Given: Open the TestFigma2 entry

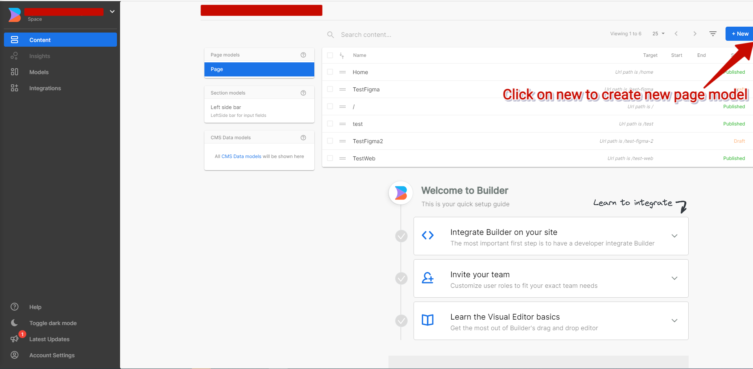Looking at the screenshot, I should pos(368,141).
